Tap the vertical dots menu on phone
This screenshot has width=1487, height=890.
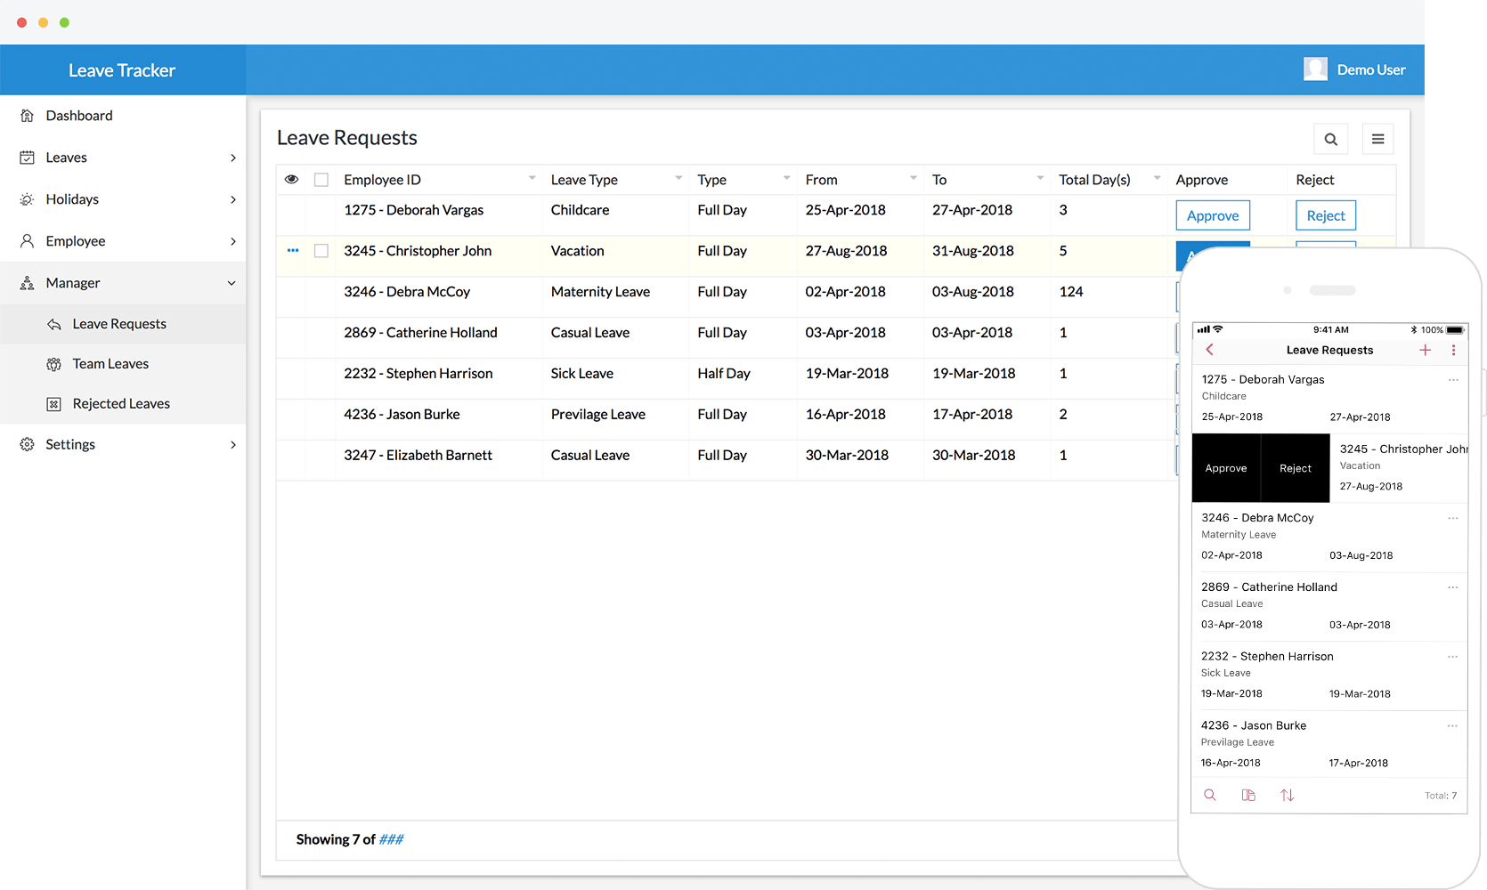[1453, 351]
